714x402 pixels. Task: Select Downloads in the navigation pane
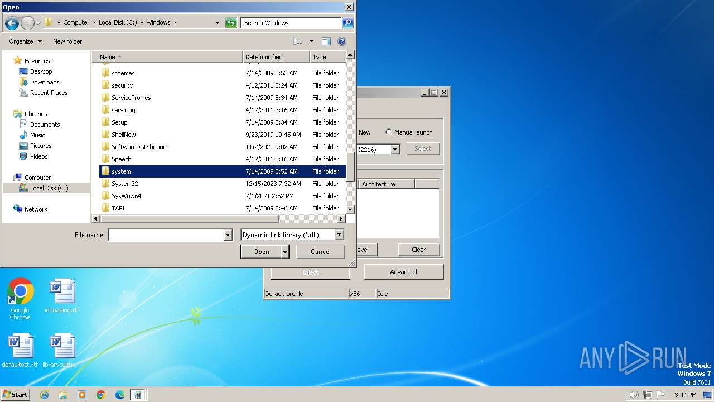click(x=44, y=82)
